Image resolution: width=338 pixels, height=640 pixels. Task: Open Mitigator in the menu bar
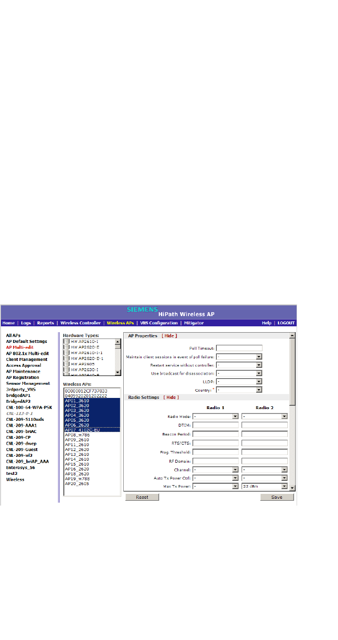point(194,323)
